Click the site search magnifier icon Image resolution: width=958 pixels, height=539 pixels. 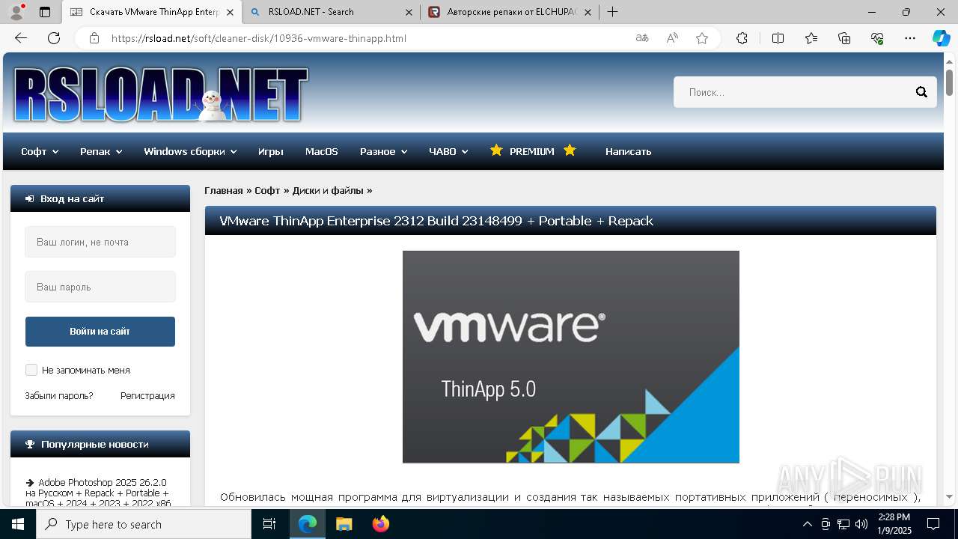point(921,92)
